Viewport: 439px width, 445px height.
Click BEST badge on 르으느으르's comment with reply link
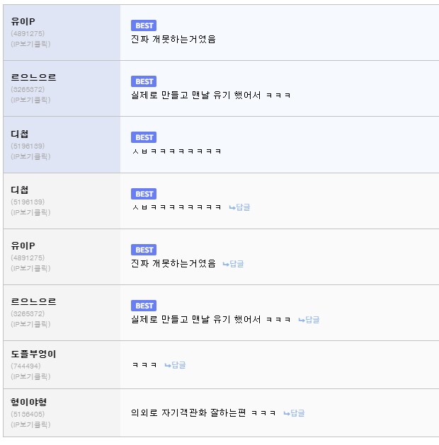pyautogui.click(x=144, y=306)
